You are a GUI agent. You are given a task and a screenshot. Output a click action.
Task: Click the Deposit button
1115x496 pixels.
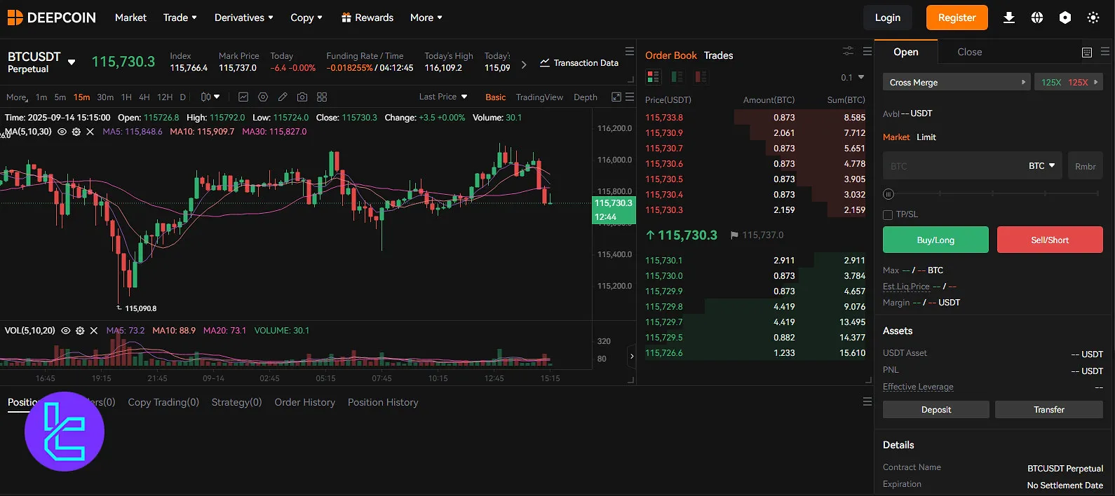[936, 410]
